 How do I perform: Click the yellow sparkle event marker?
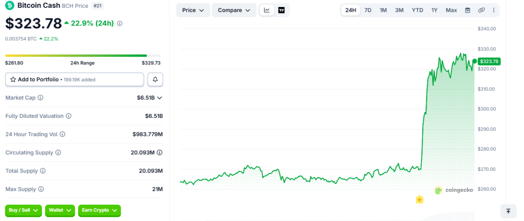coord(420,200)
